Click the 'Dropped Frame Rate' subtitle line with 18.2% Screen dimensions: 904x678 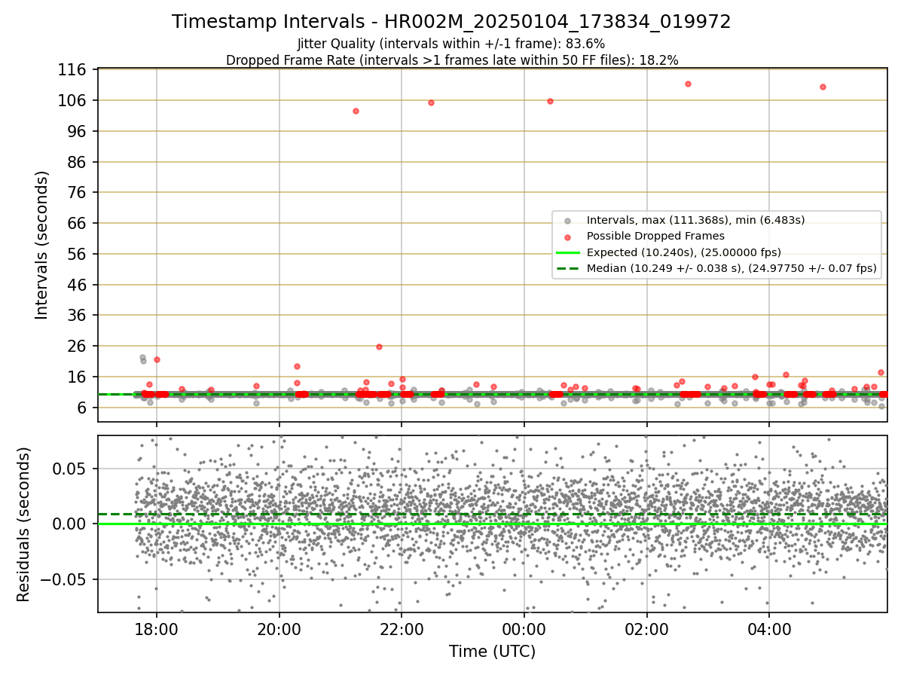coord(452,60)
